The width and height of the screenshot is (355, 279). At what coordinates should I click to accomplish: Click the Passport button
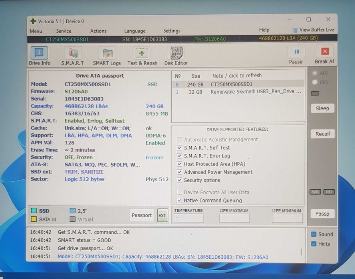(x=142, y=215)
